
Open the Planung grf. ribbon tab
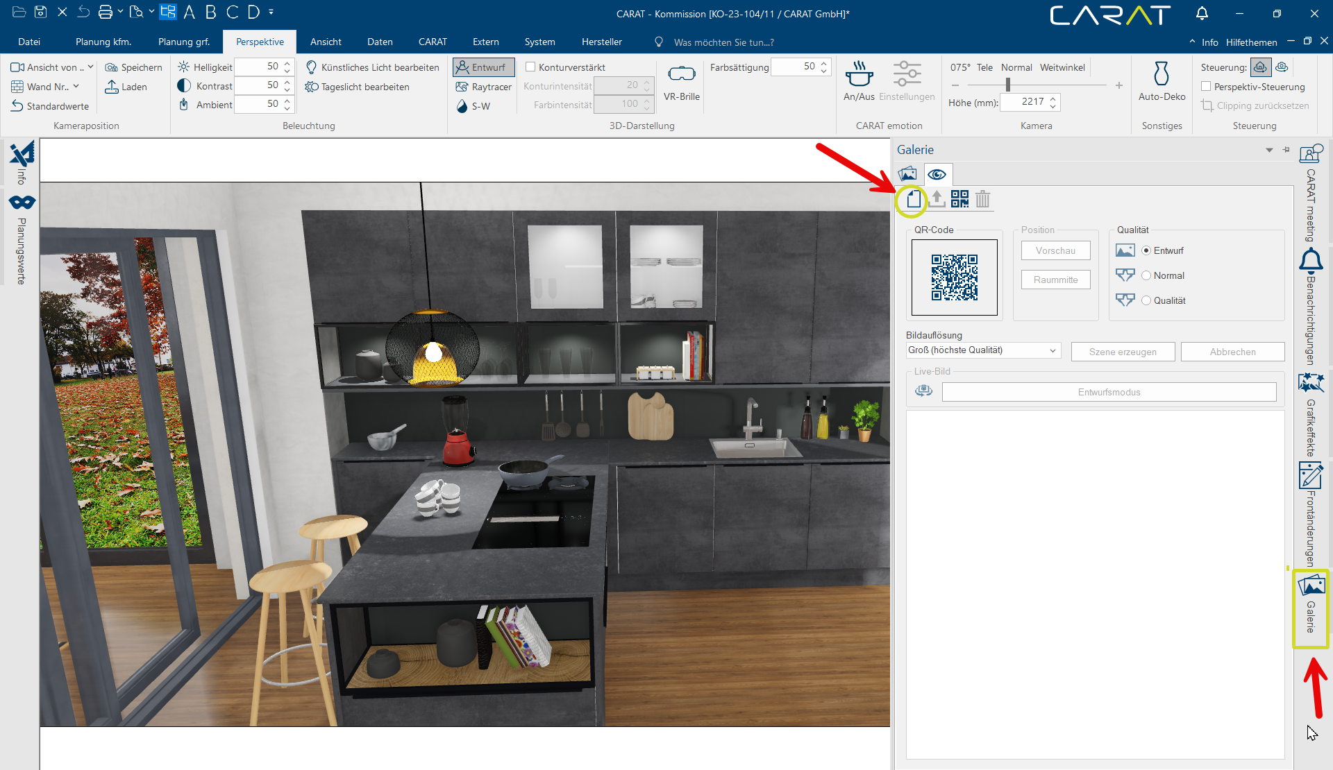click(184, 42)
